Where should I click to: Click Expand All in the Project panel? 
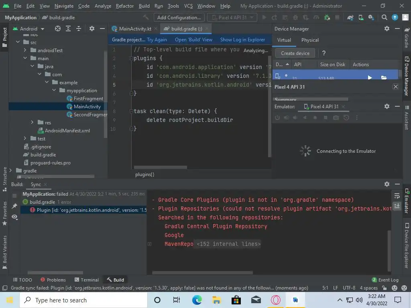68,28
